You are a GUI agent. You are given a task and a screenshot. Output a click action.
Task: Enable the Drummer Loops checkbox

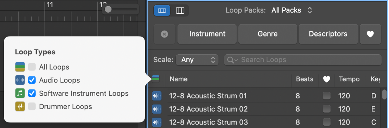coord(32,106)
